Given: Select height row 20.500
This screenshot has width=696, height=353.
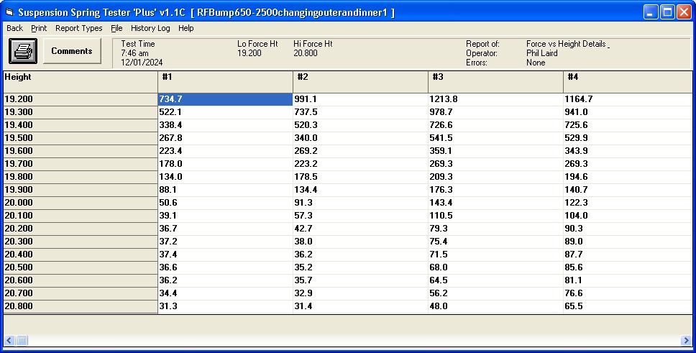Looking at the screenshot, I should click(x=81, y=267).
